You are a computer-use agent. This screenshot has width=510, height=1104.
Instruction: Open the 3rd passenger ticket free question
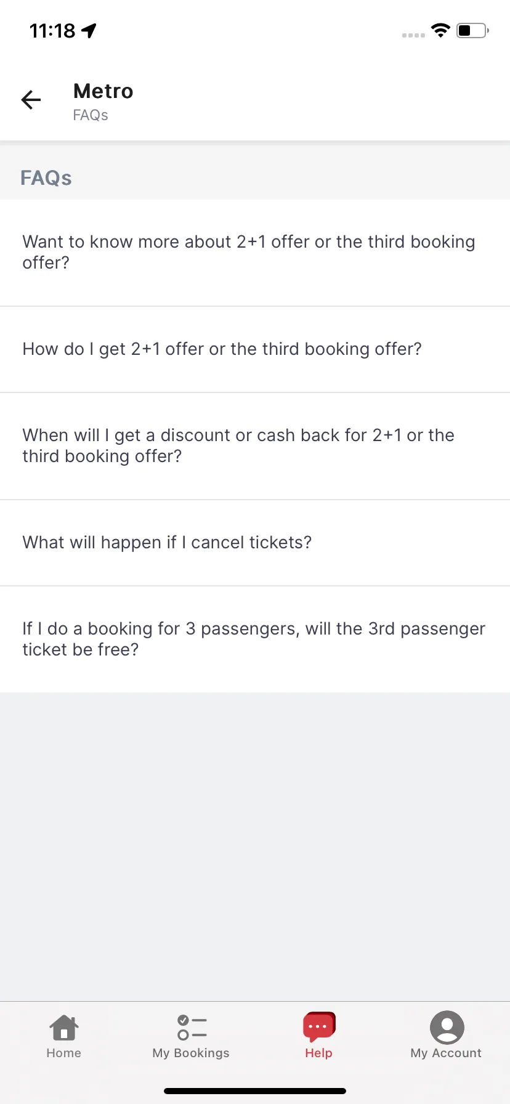(x=255, y=639)
